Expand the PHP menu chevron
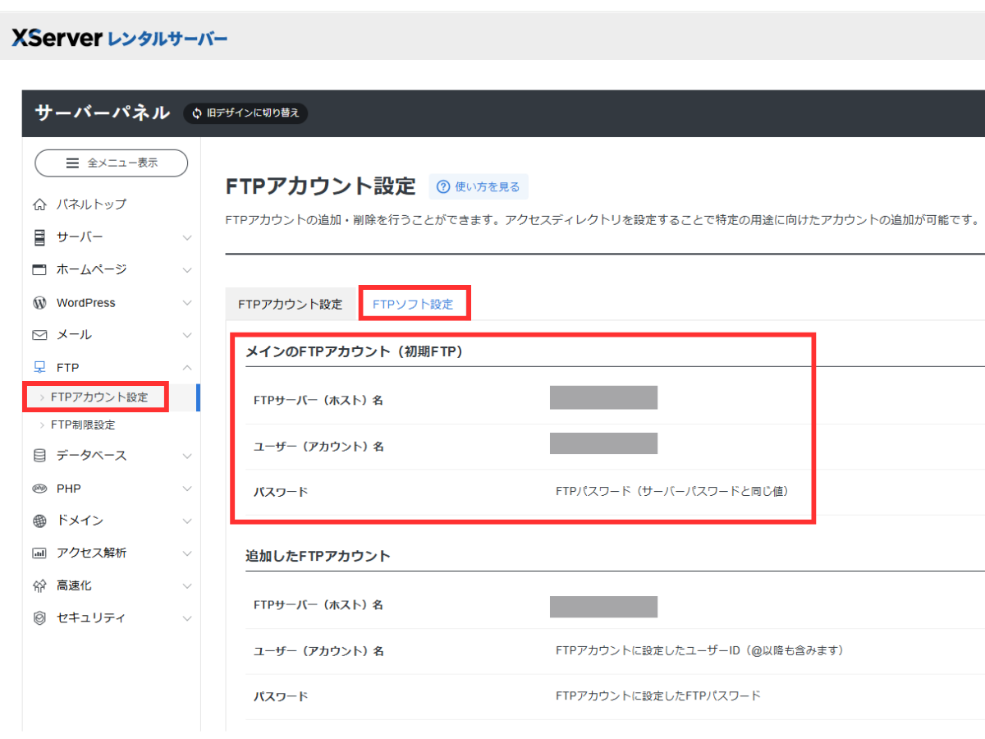 [x=187, y=489]
